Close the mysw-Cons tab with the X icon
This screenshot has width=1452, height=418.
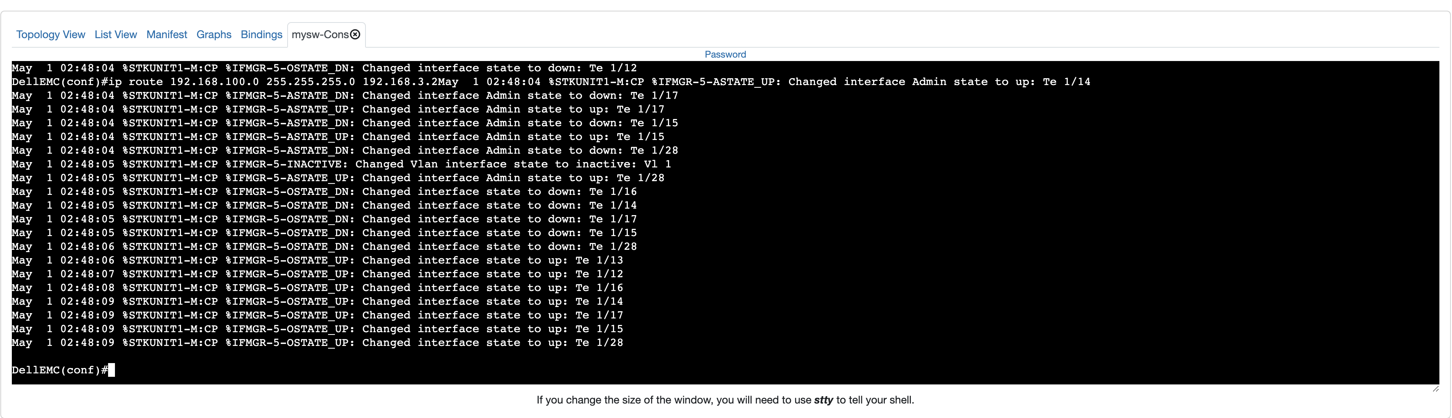click(356, 35)
